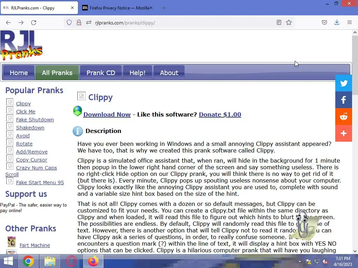Go forward with the forward arrow
The image size is (358, 268).
21,23
